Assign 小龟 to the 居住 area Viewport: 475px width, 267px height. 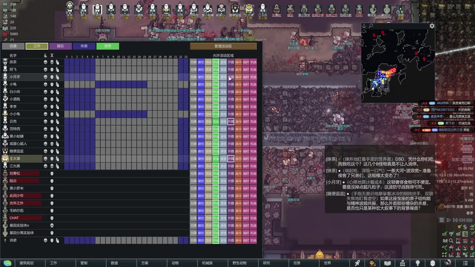(x=201, y=84)
